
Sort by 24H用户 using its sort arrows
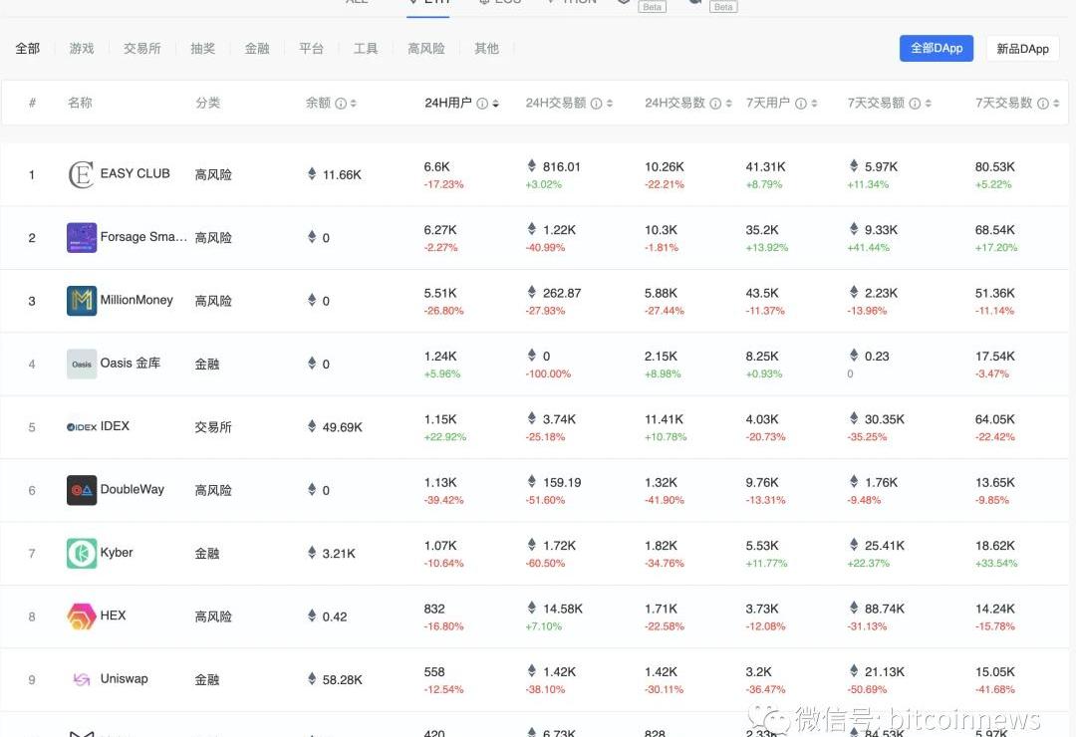tap(495, 103)
